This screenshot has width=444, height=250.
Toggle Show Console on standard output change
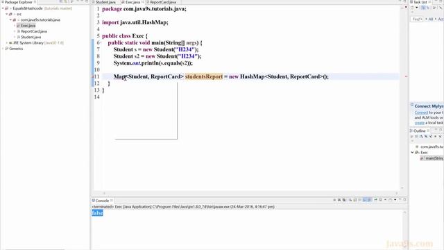tap(364, 200)
